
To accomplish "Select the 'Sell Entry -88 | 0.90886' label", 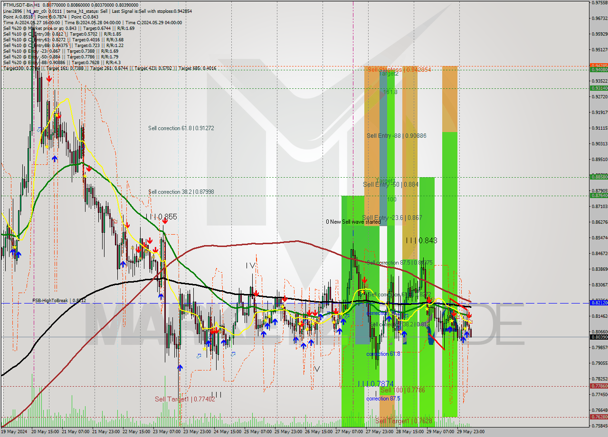I will tap(397, 136).
